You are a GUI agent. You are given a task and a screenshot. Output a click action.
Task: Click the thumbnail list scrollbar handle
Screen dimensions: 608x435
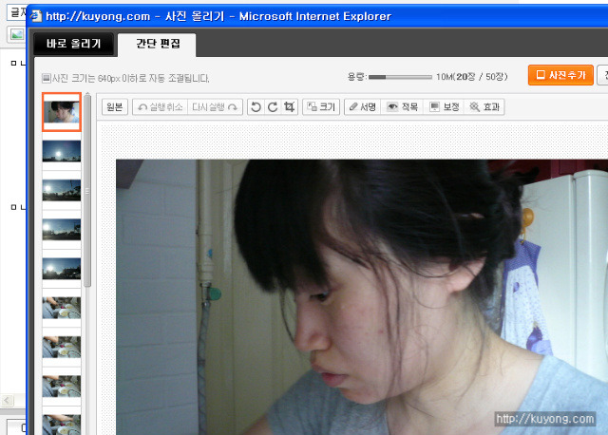(87, 192)
